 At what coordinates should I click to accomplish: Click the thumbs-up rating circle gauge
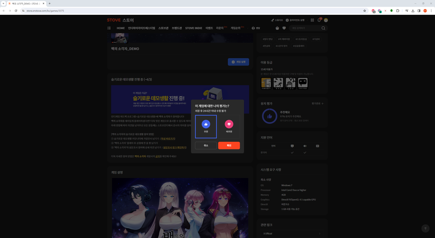269,116
